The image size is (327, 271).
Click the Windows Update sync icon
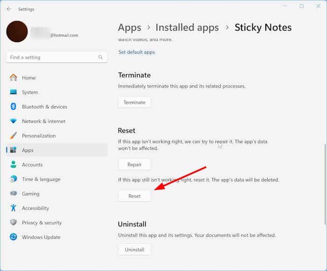tap(14, 237)
